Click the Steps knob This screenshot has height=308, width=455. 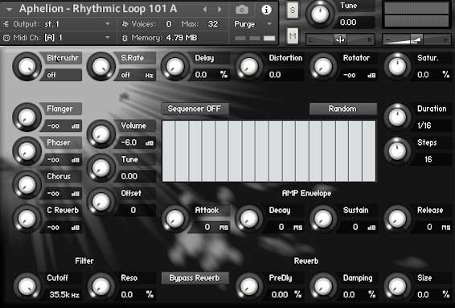point(398,151)
